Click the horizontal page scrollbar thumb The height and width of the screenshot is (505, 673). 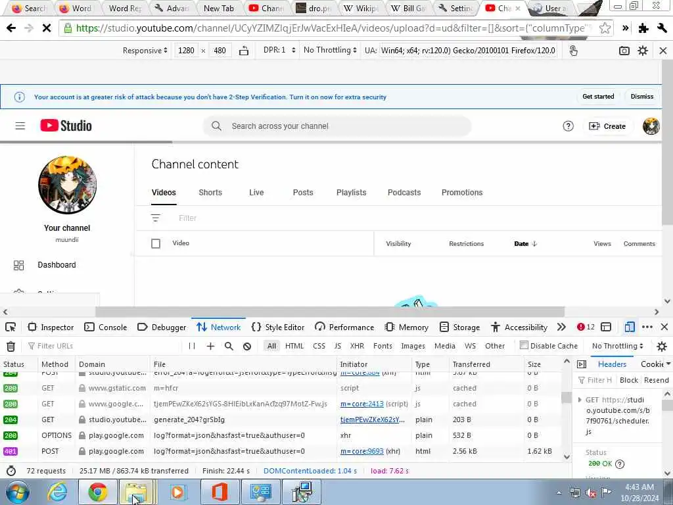[x=330, y=312]
